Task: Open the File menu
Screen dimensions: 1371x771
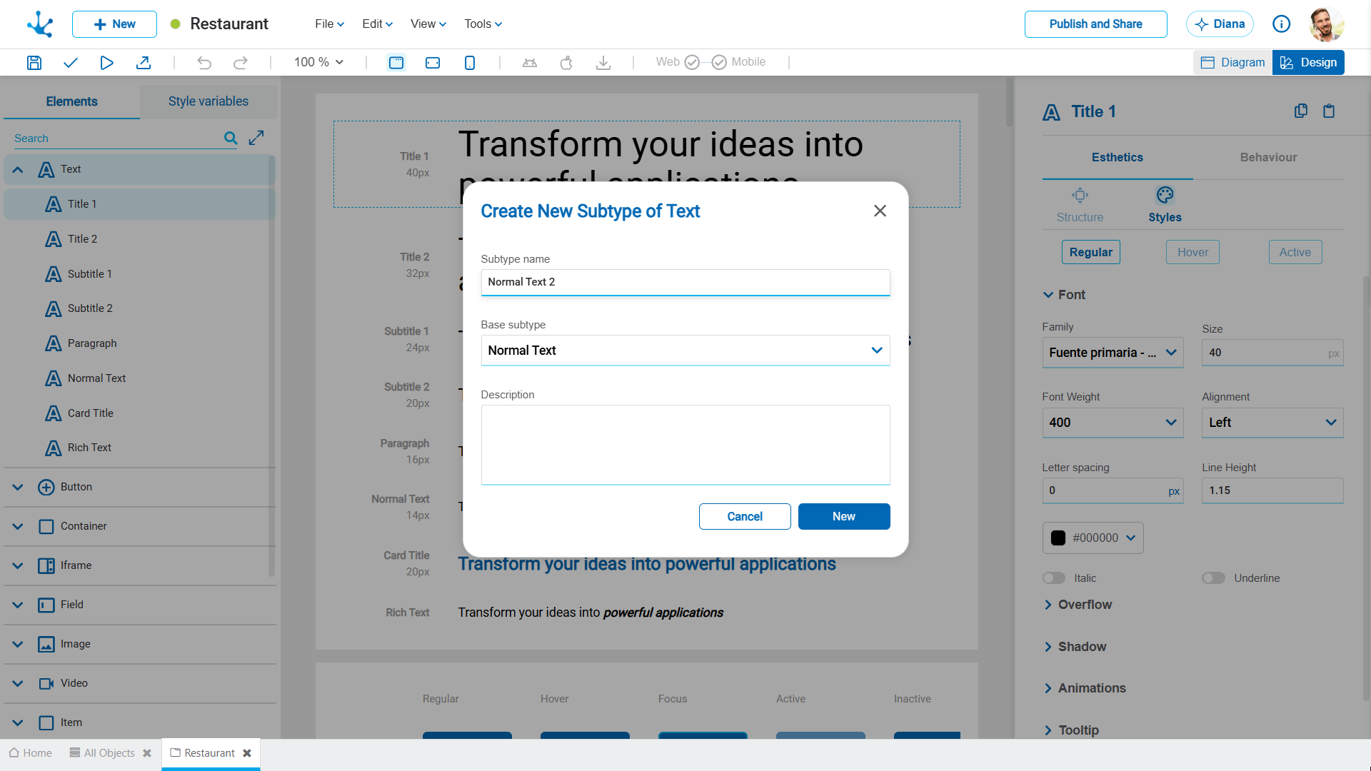Action: (x=330, y=24)
